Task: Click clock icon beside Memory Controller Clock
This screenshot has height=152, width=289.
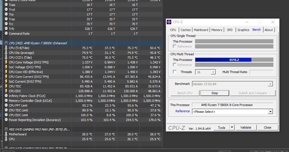Action: [6, 100]
